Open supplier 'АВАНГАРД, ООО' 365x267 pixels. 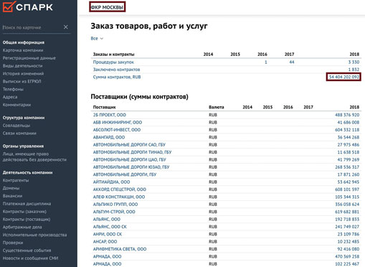109,137
